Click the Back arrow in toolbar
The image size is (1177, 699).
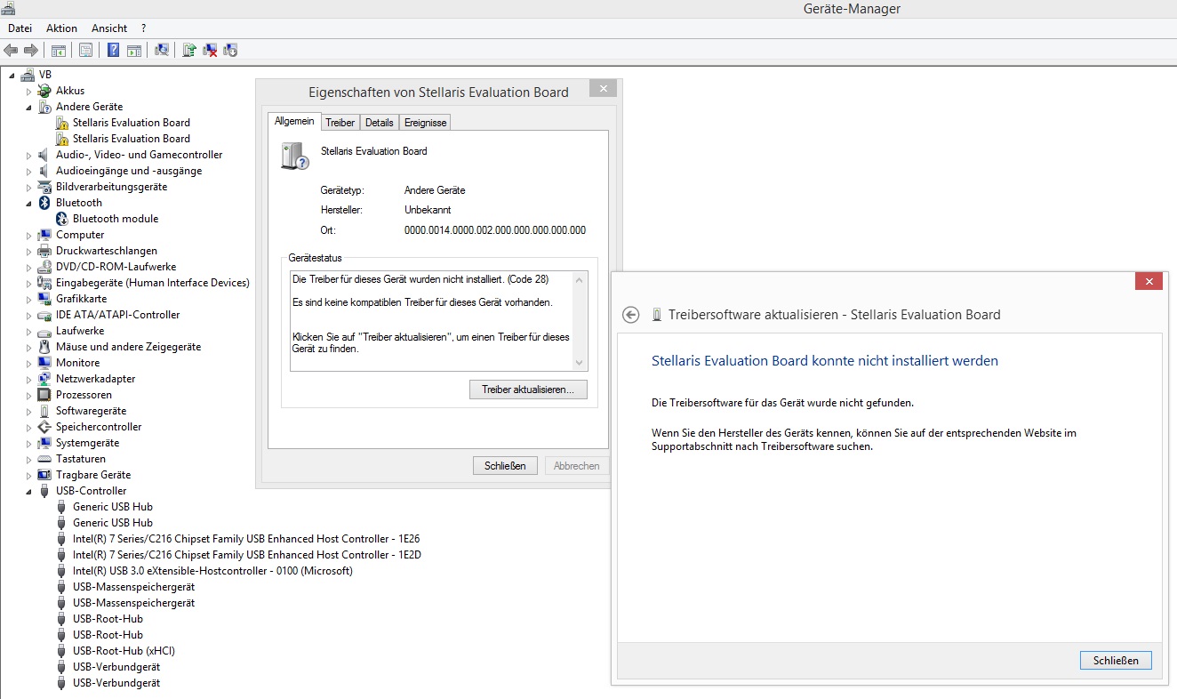tap(11, 50)
